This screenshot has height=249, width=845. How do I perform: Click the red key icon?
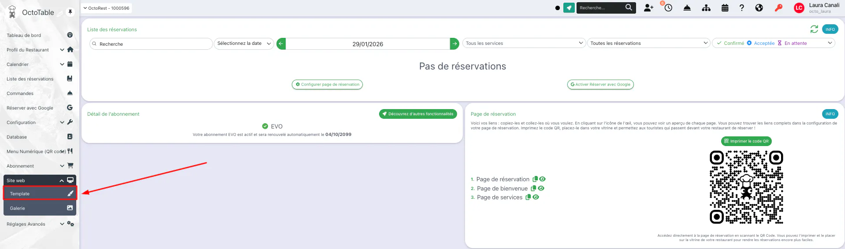[778, 8]
